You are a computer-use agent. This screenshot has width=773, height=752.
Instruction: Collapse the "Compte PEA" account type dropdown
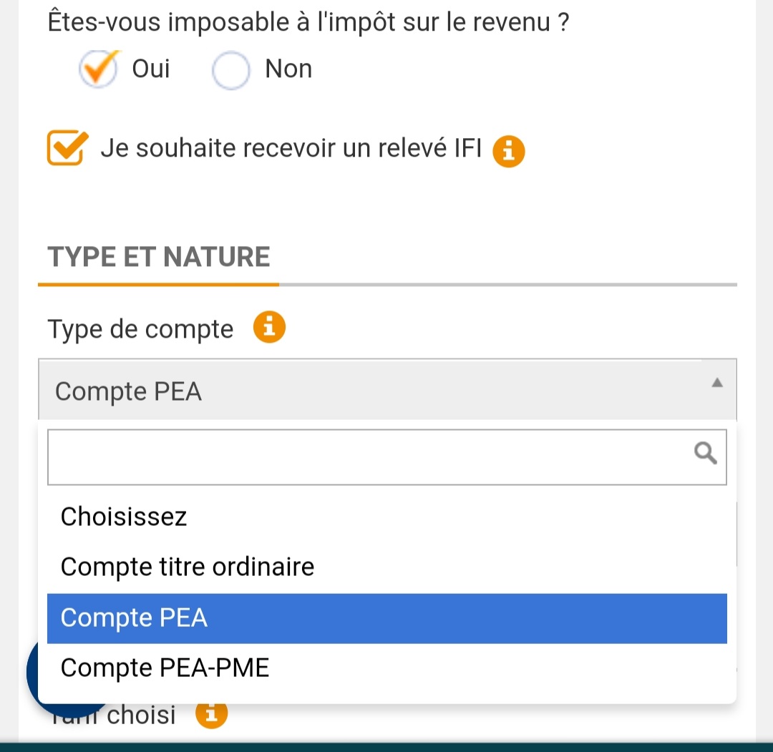[x=386, y=391]
